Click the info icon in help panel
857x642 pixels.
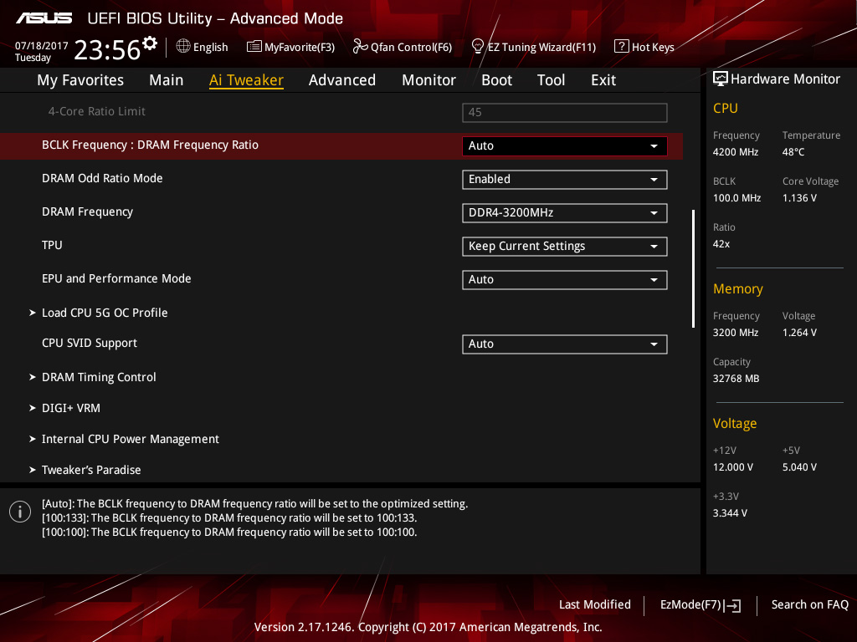tap(20, 512)
